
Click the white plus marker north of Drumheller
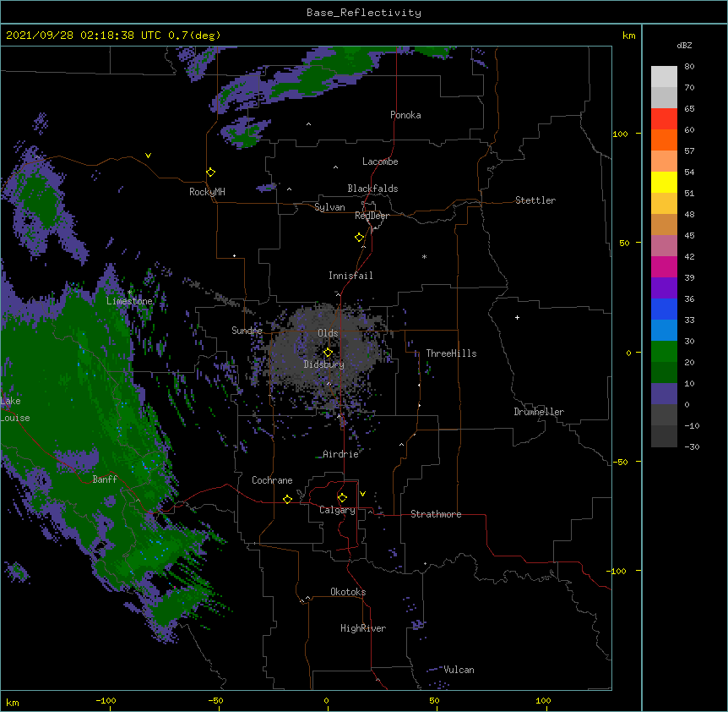pos(517,317)
